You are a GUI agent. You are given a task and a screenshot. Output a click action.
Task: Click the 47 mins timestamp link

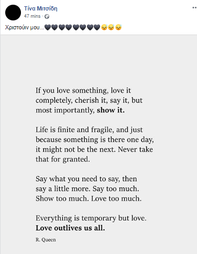tap(32, 16)
